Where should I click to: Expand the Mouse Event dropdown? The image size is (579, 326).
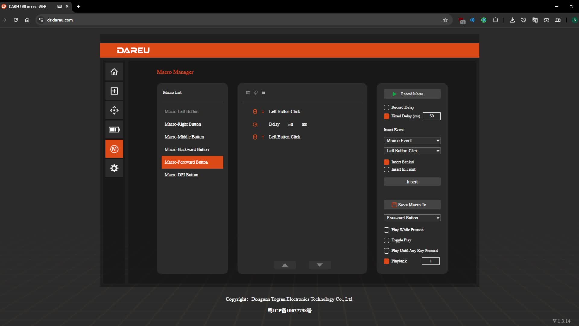412,141
